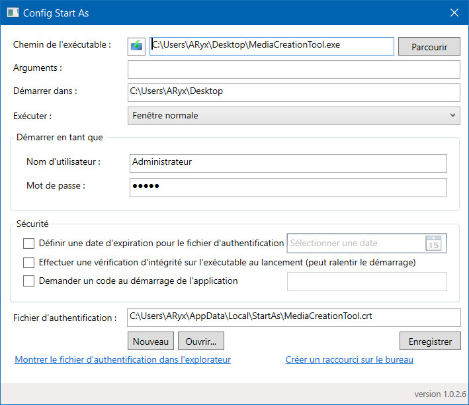This screenshot has width=469, height=405.
Task: Open 'Montrer le fichier d'authentification dans l'explorateur' link
Action: [122, 359]
